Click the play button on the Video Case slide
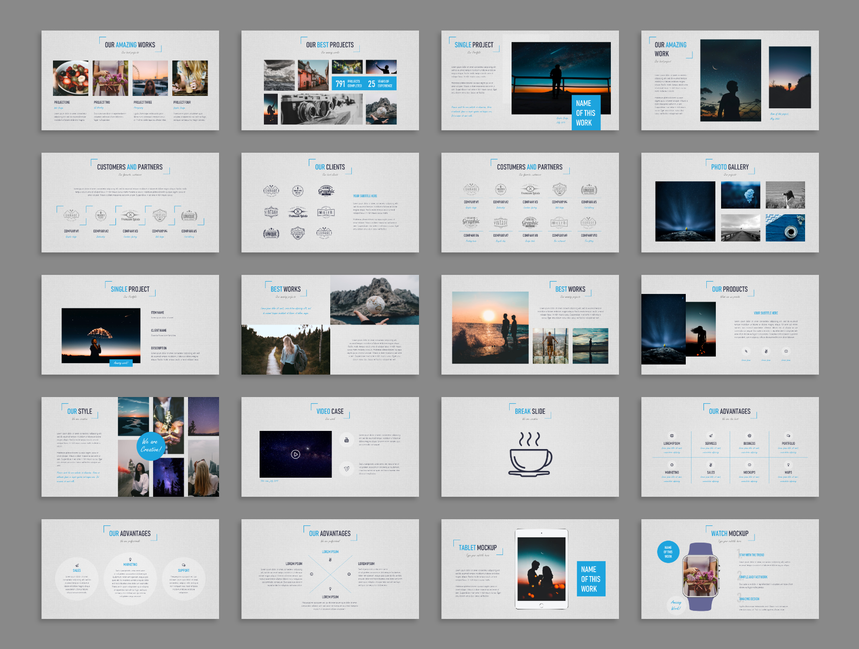859x649 pixels. point(295,454)
